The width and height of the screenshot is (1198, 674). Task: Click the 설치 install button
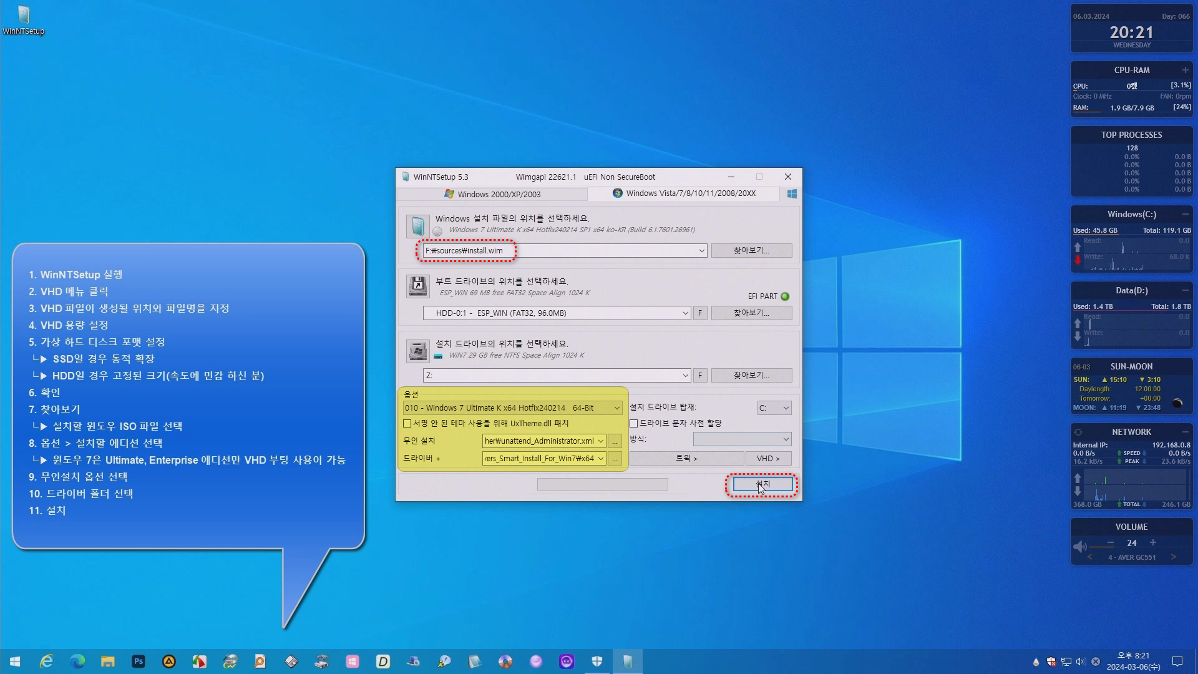click(x=762, y=484)
